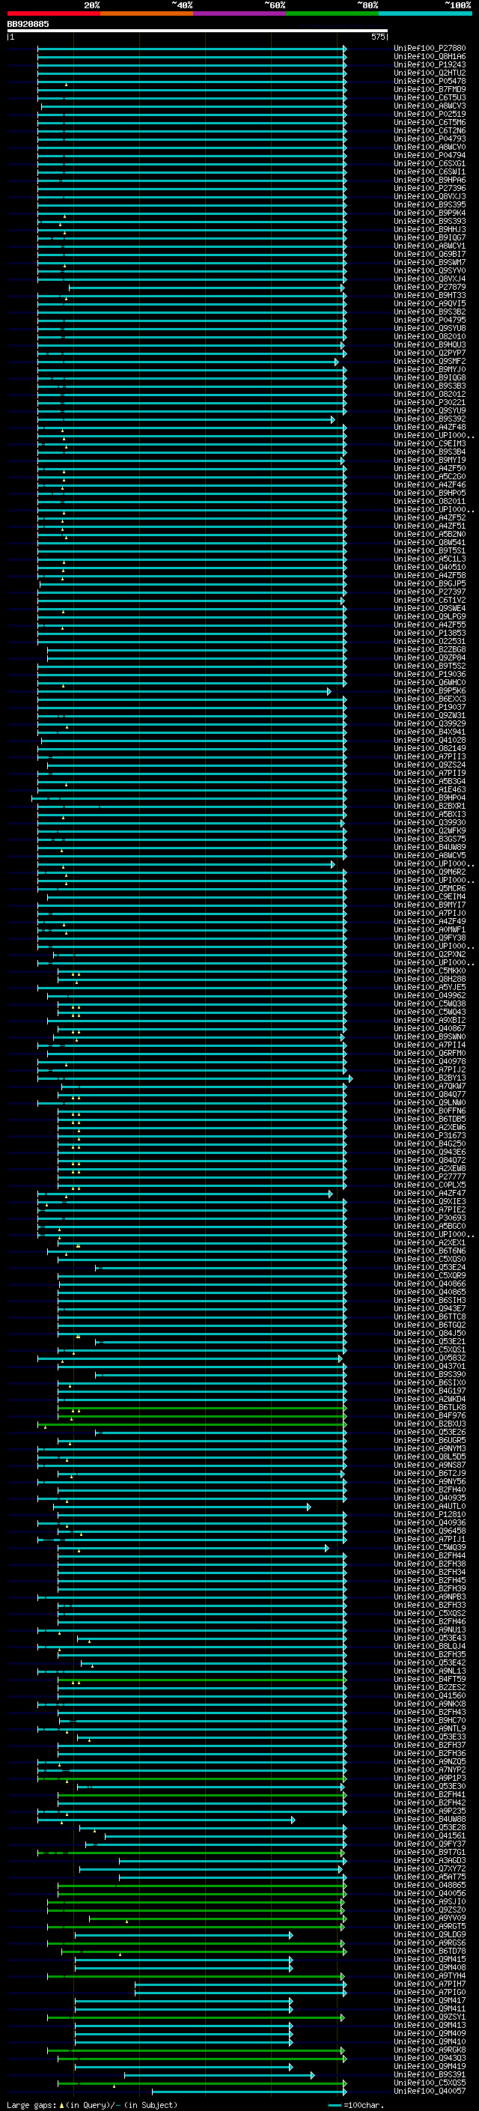This screenshot has height=2111, width=479.
Task: Open hit UniRef100_P04793
Action: coord(430,139)
